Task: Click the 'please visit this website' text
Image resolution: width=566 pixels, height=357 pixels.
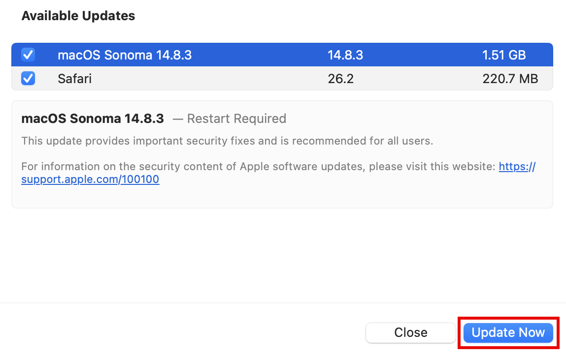Action: coord(432,166)
